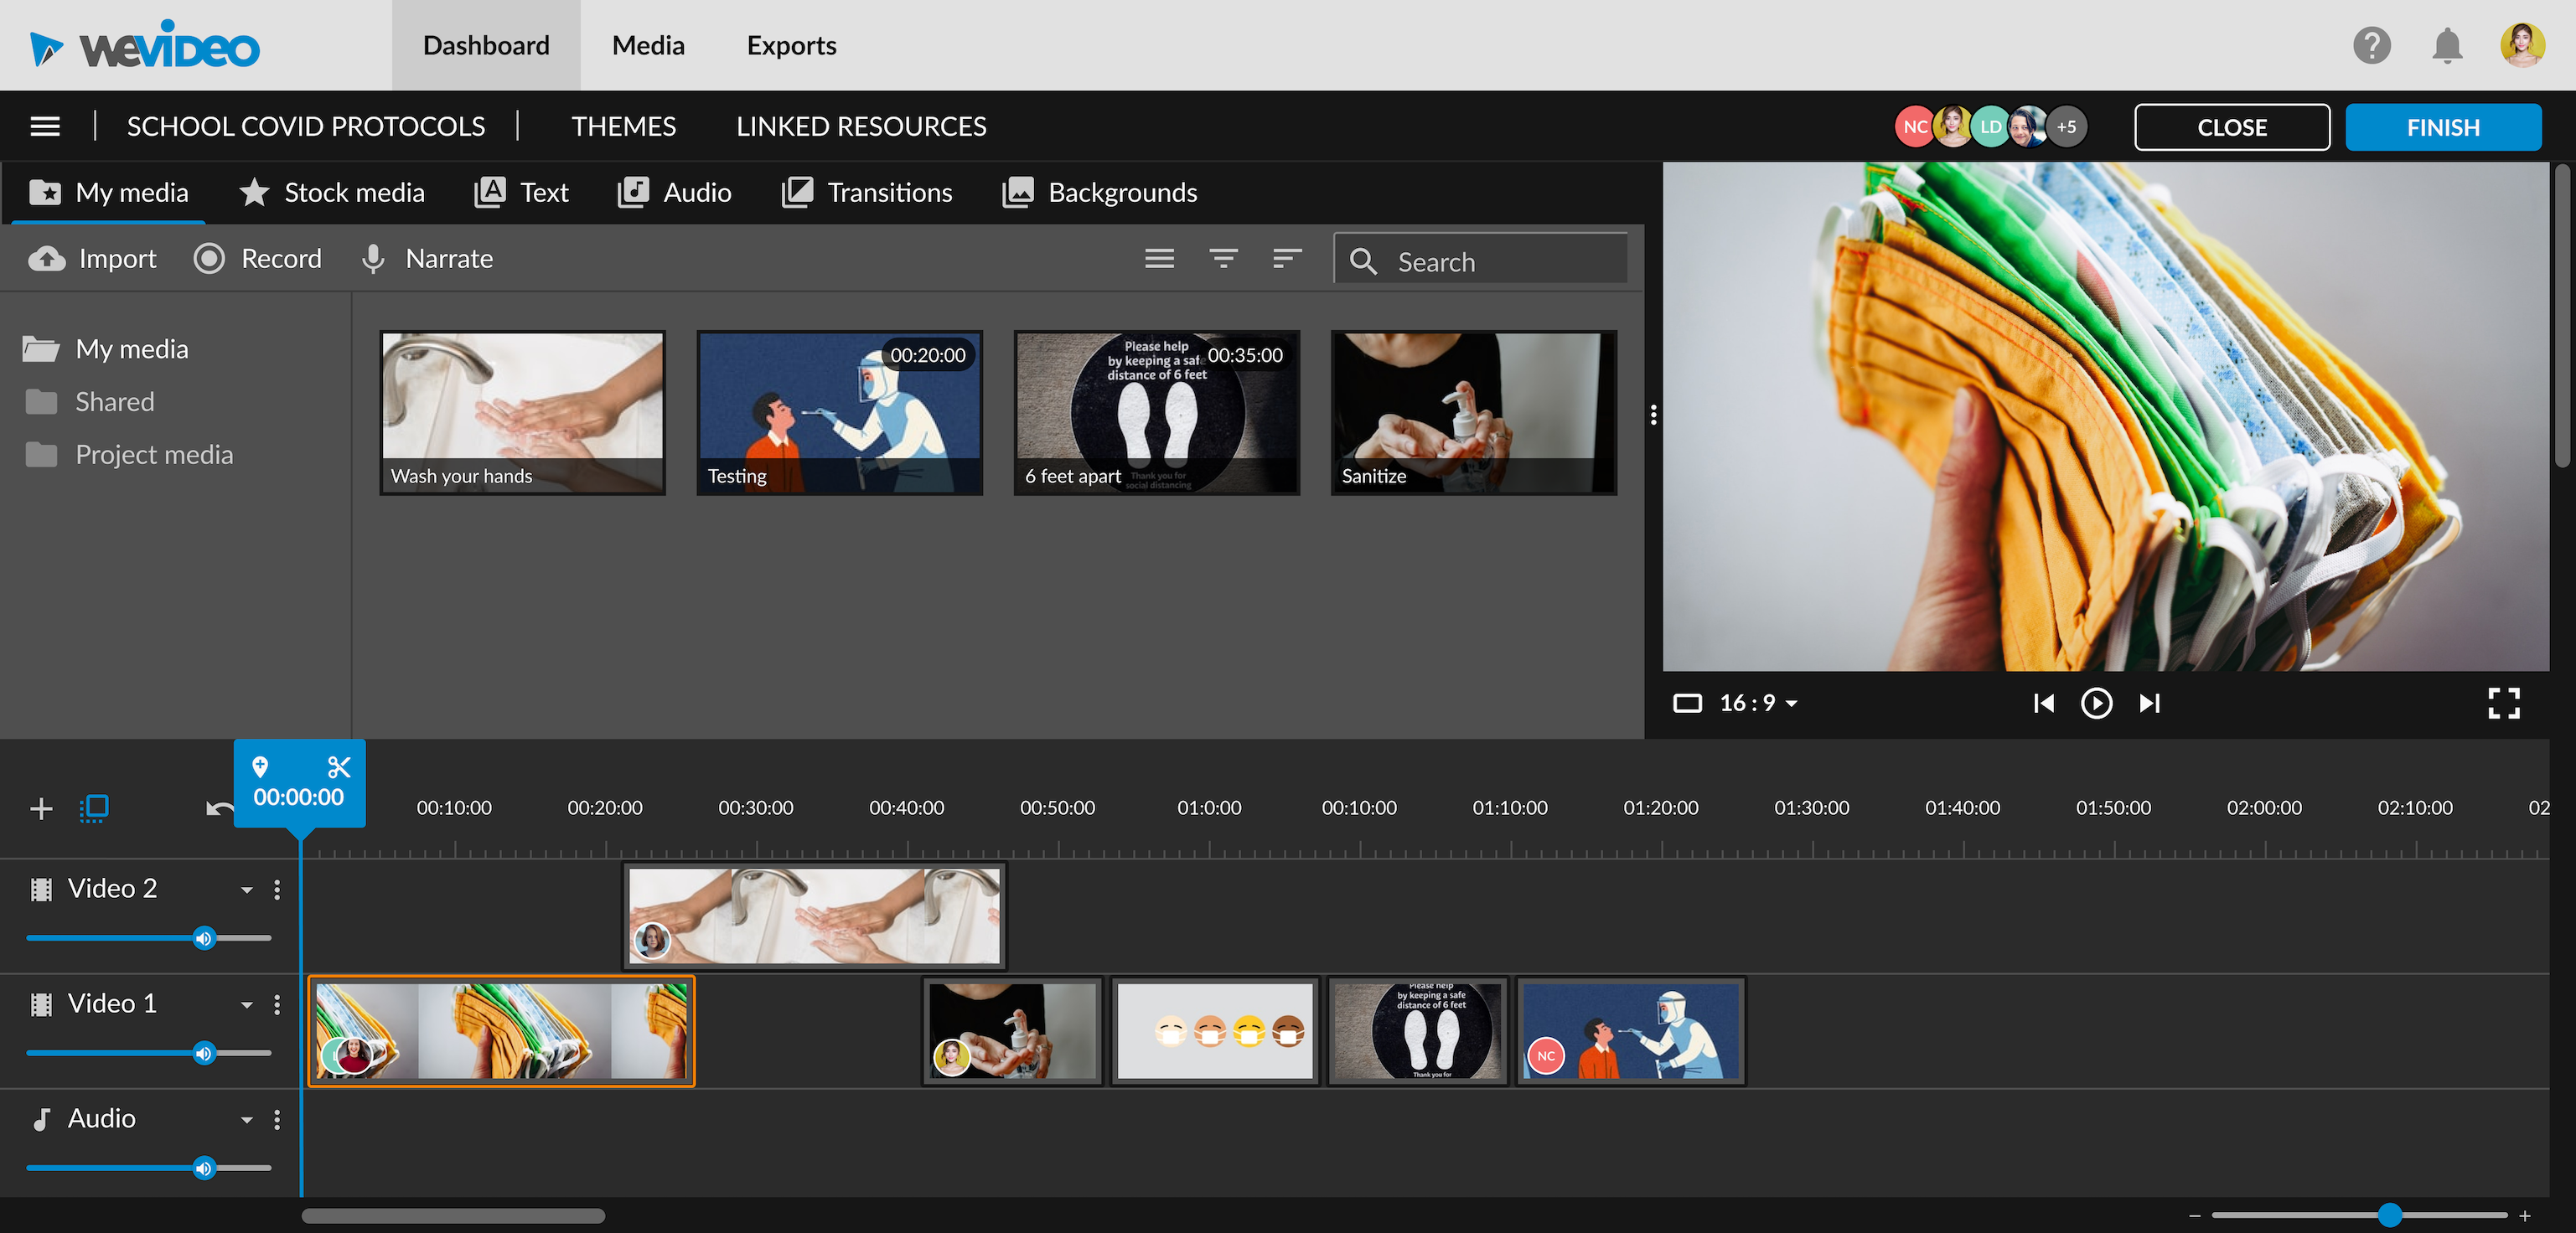Select the Sanitize media thumbnail

[1473, 411]
